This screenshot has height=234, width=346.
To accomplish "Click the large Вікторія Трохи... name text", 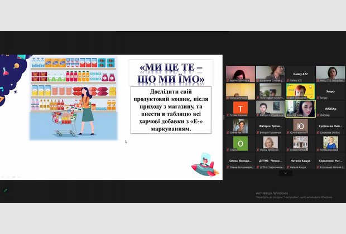I will click(271, 126).
